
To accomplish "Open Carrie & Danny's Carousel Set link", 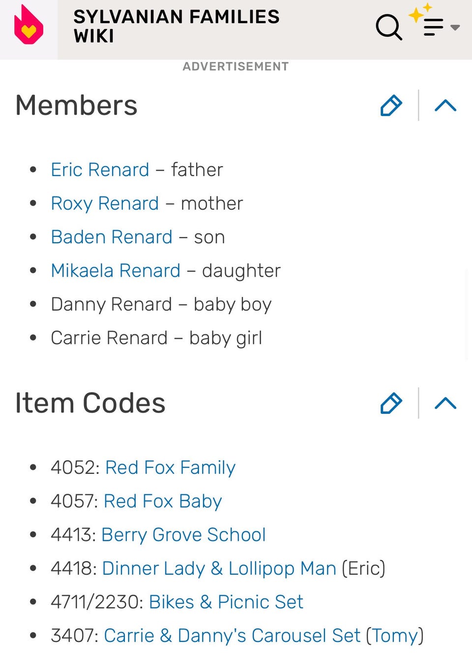I will point(263,636).
